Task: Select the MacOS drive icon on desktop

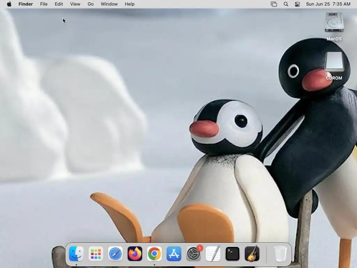Action: 334,22
